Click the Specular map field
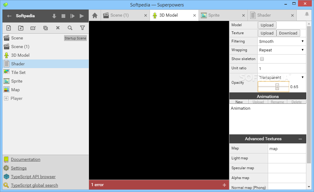Image resolution: width=314 pixels, height=192 pixels. 287,168
